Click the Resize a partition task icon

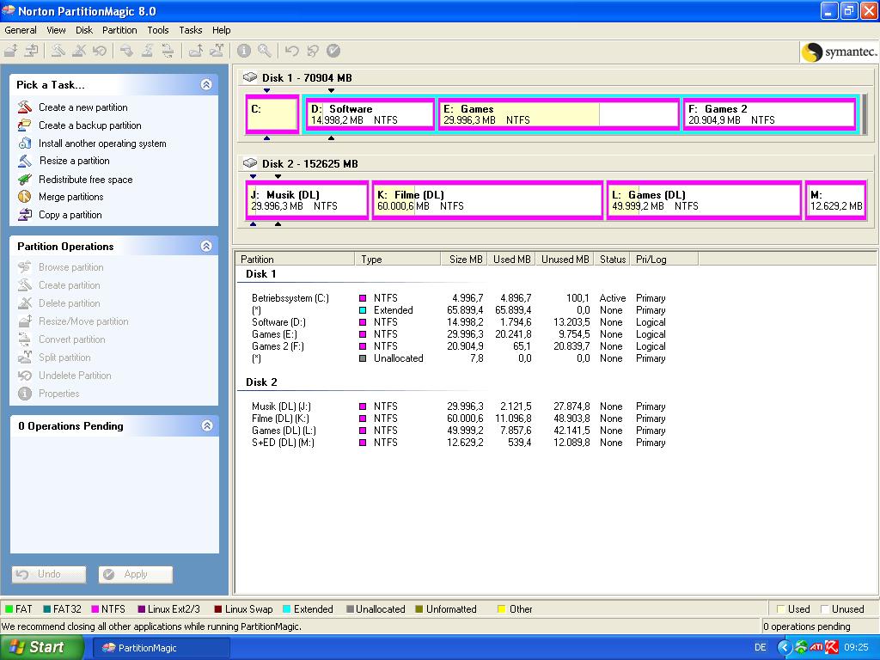(25, 161)
